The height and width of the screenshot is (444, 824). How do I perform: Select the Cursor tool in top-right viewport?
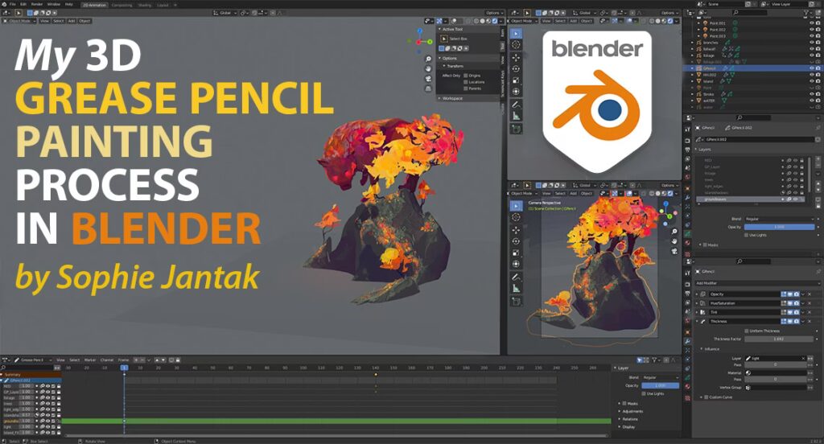(x=516, y=45)
